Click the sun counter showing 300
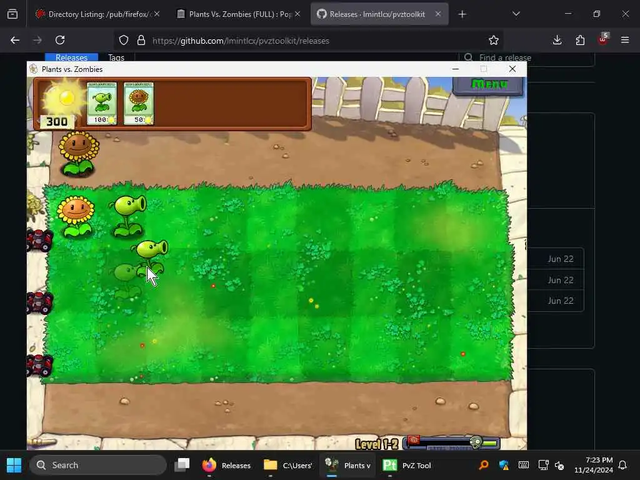Image resolution: width=640 pixels, height=480 pixels. click(57, 122)
